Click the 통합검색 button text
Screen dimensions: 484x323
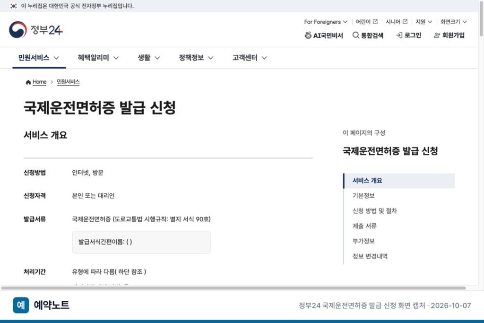(372, 35)
